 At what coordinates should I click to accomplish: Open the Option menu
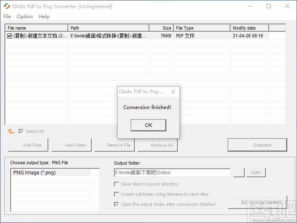(x=25, y=17)
